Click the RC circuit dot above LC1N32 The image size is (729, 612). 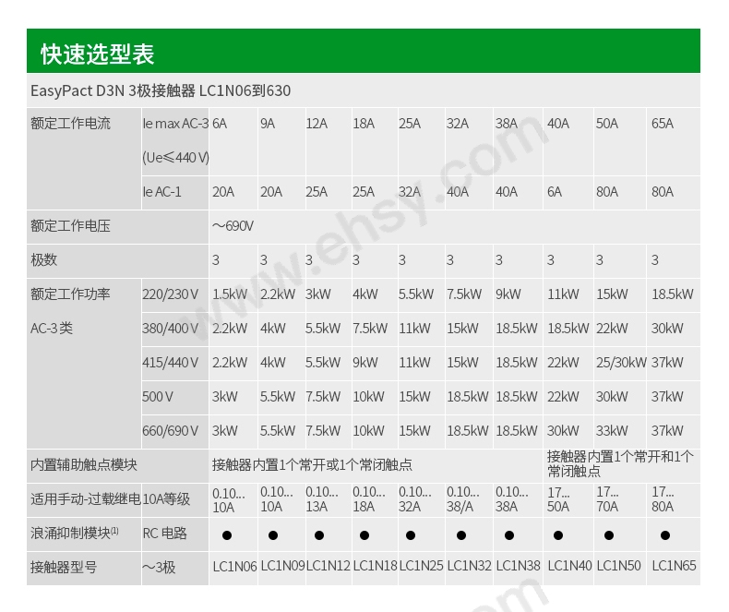[459, 534]
